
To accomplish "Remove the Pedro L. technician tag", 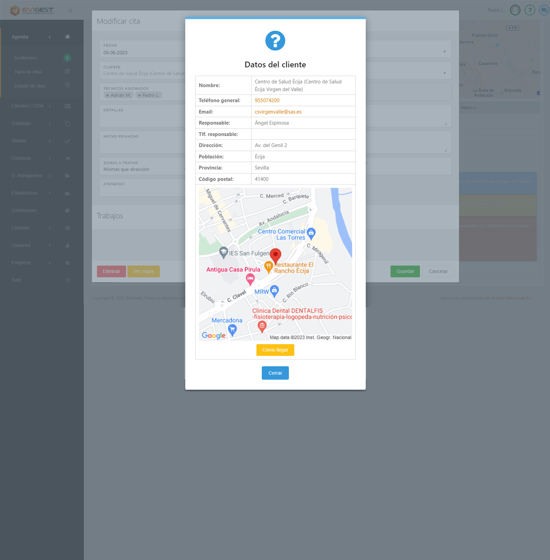I will pyautogui.click(x=139, y=95).
